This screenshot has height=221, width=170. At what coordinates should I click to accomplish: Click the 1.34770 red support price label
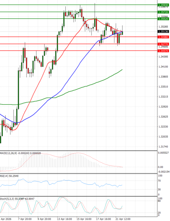click(x=163, y=44)
